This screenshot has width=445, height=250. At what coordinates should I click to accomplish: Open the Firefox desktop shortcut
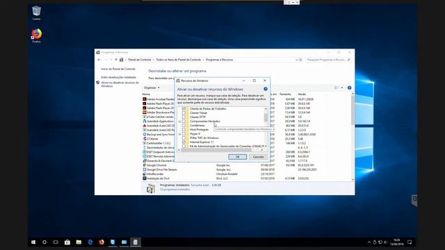[x=36, y=35]
